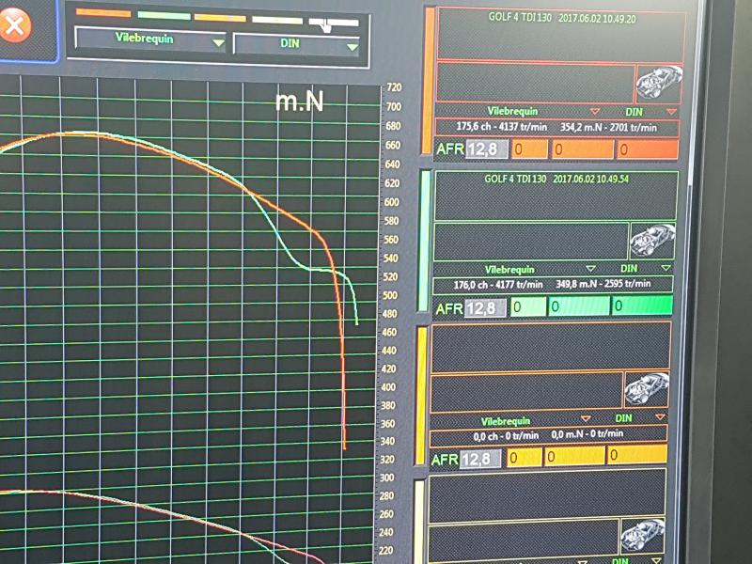Viewport: 752px width, 564px height.
Task: Click the '175,6 ch - 4137 tr/min' power result
Action: 501,127
